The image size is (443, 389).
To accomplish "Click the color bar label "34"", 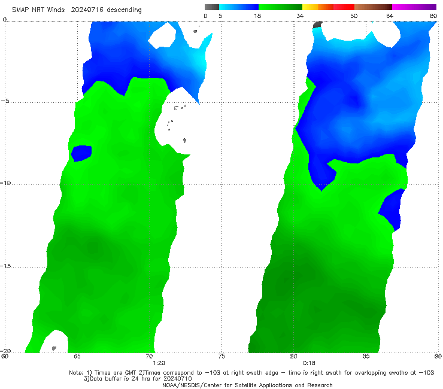I will click(300, 16).
